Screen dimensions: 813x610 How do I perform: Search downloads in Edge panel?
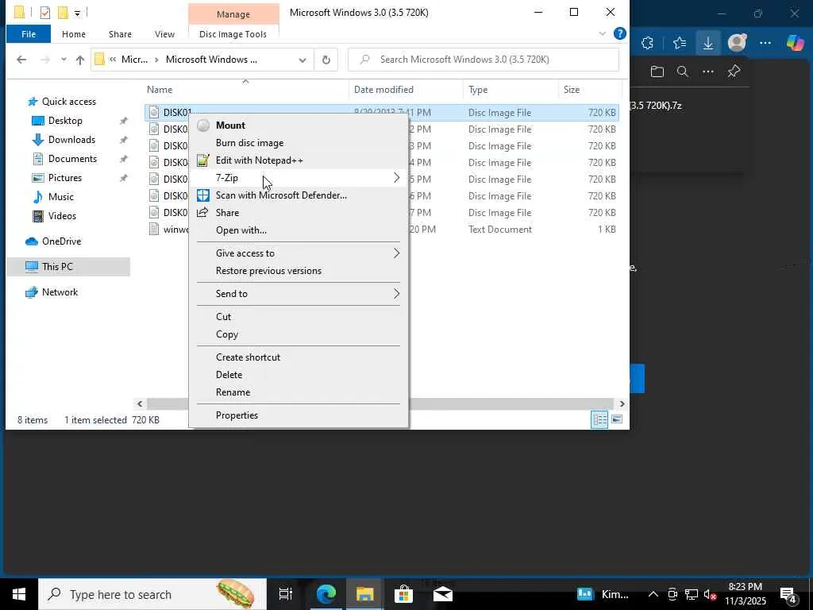pos(682,71)
